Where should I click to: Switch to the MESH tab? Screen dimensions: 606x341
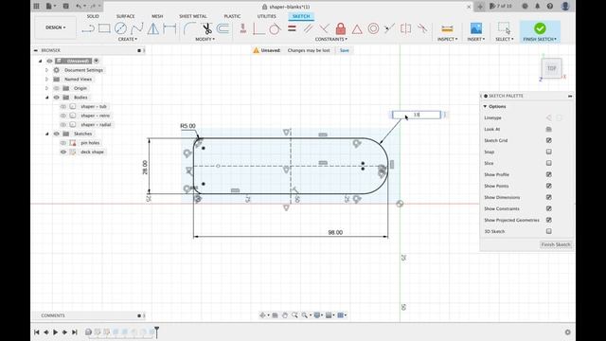[157, 16]
